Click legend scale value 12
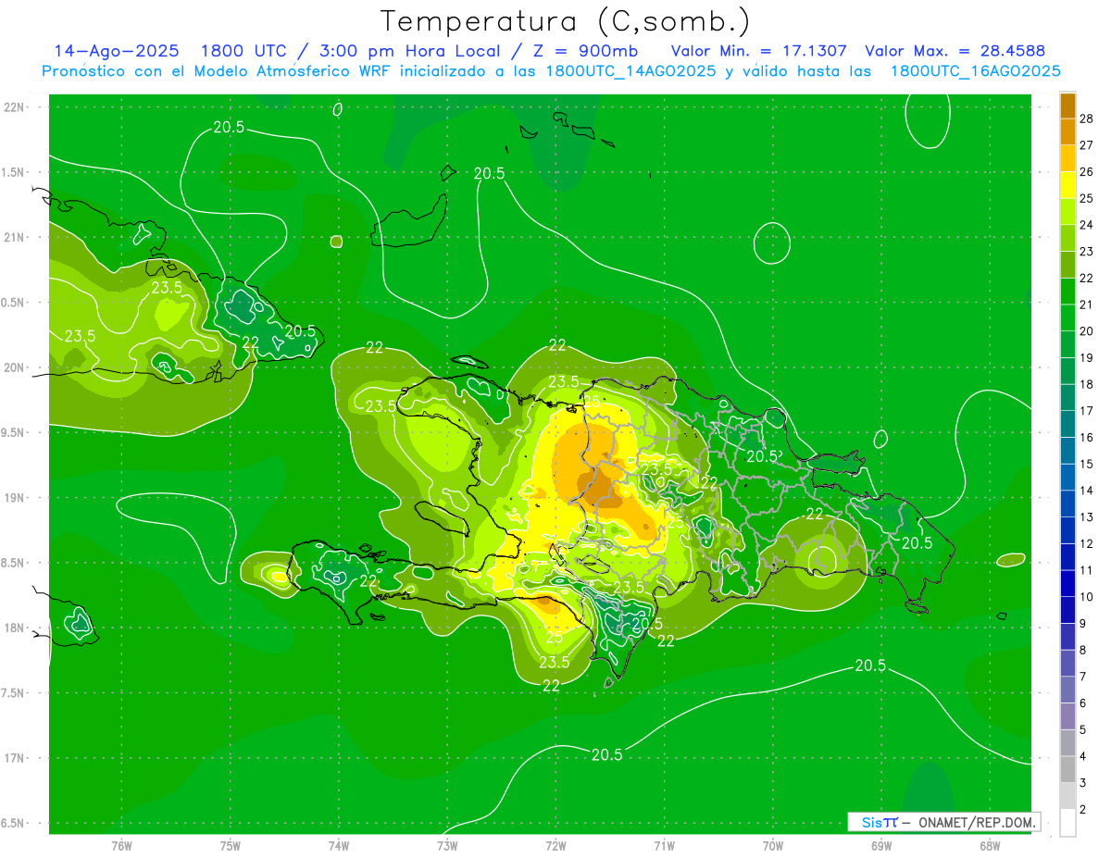 [1087, 544]
